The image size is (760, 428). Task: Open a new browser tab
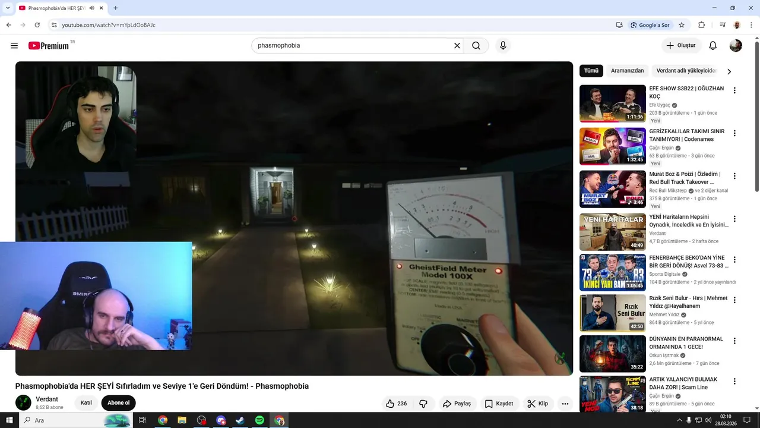click(115, 8)
